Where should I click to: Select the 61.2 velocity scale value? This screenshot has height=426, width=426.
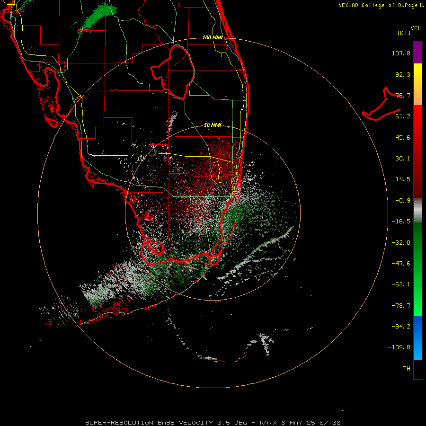click(x=403, y=116)
